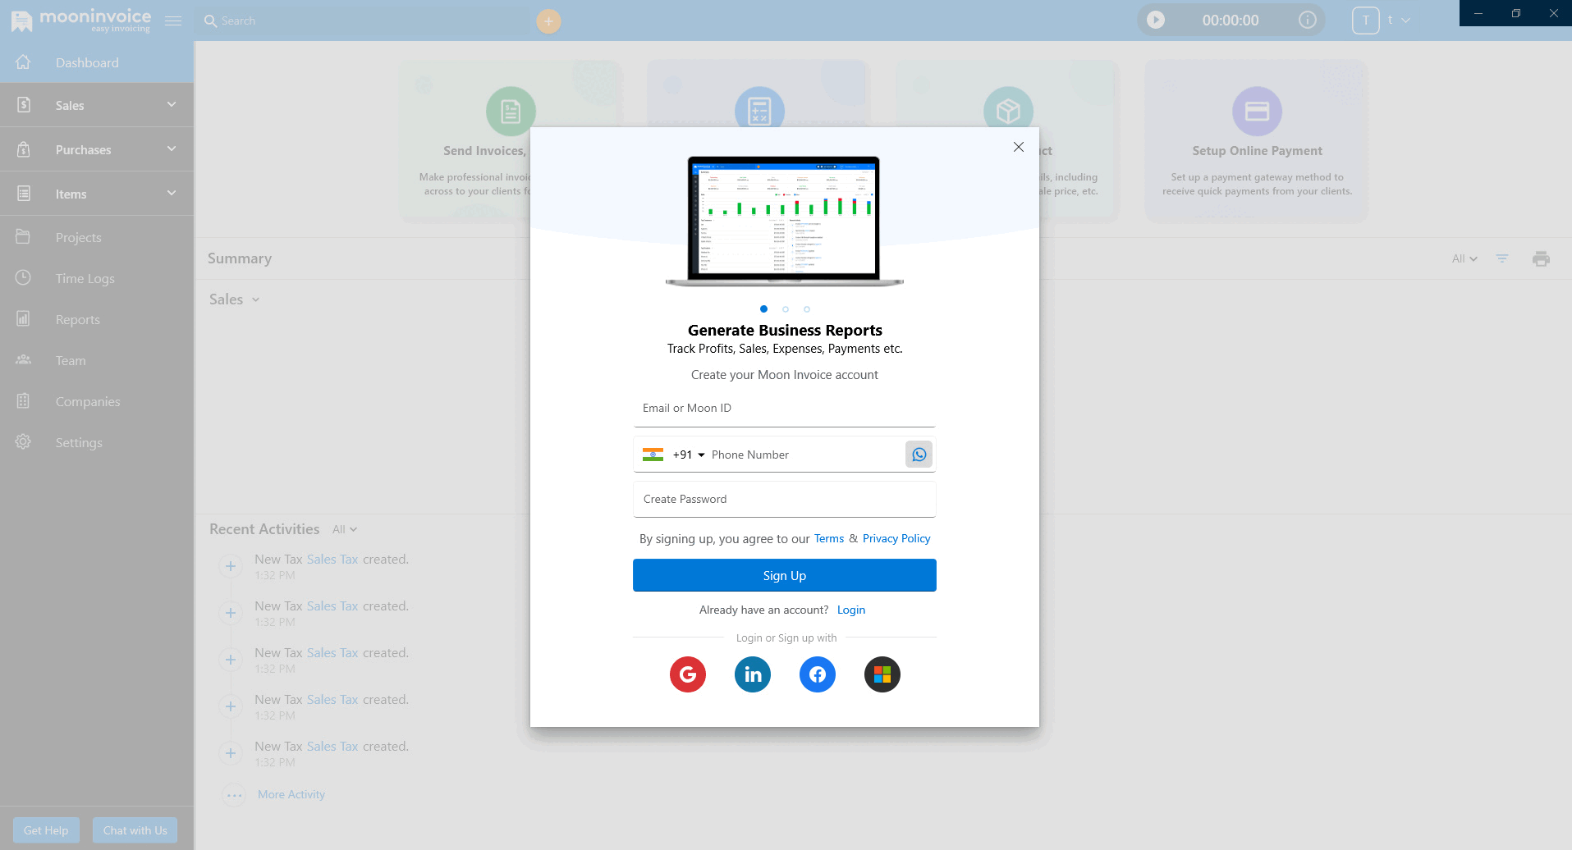Open the Terms link
Screen dimensions: 1572x850
point(829,538)
